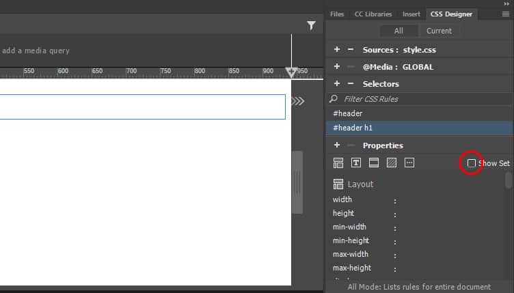Open the CSS Designer panel options menu
The height and width of the screenshot is (293, 514).
pos(506,14)
